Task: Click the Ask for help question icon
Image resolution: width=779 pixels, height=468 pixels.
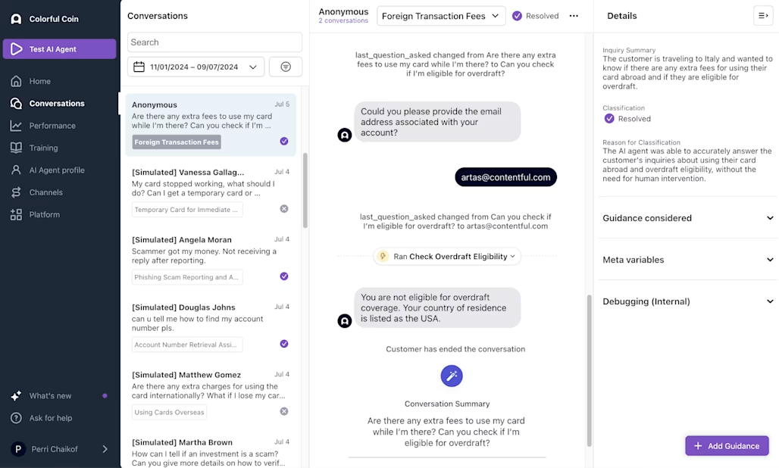Action: pos(16,418)
